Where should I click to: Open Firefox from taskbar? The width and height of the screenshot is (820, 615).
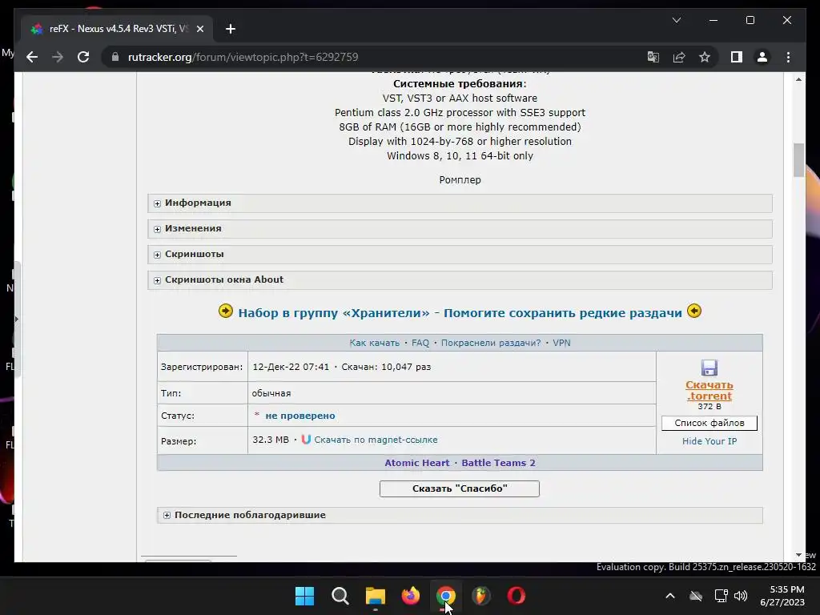click(x=411, y=596)
